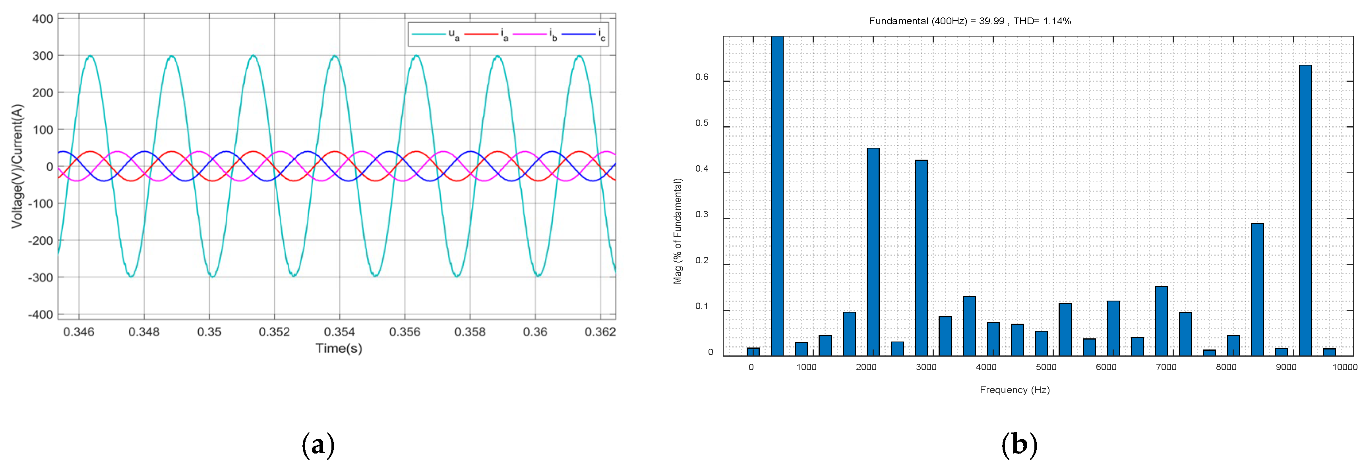Click the Voltage(V)/Current(A) axis label
1365x473 pixels.
pyautogui.click(x=17, y=166)
